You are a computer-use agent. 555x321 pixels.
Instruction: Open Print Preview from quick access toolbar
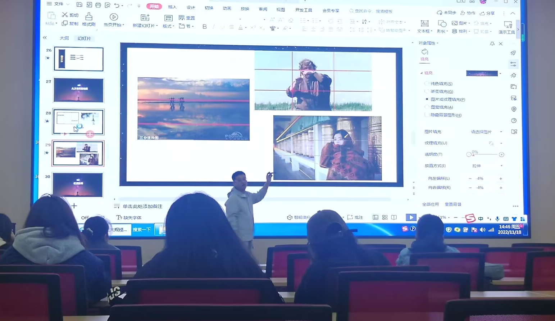point(108,5)
